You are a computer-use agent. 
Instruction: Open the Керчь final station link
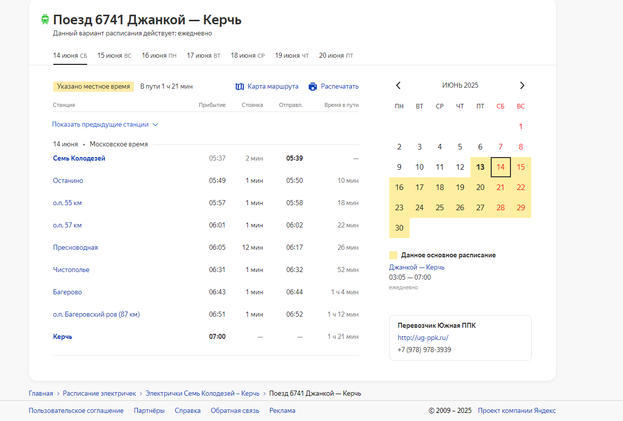pyautogui.click(x=62, y=337)
